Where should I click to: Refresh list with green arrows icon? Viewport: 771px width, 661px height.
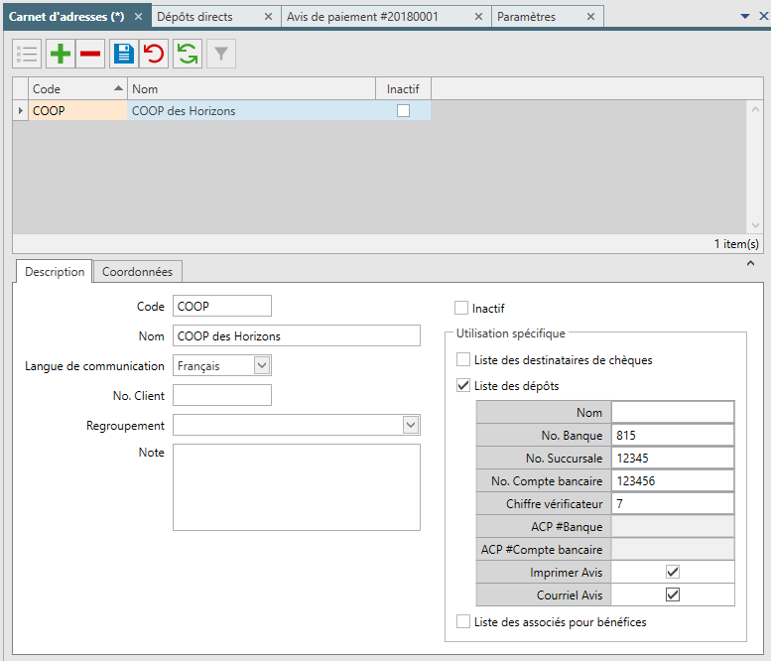tap(188, 54)
